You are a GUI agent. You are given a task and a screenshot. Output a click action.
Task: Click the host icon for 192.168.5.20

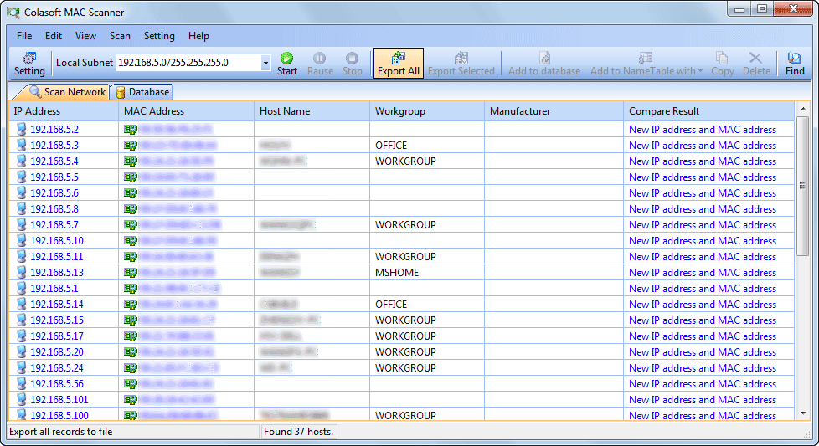click(22, 351)
